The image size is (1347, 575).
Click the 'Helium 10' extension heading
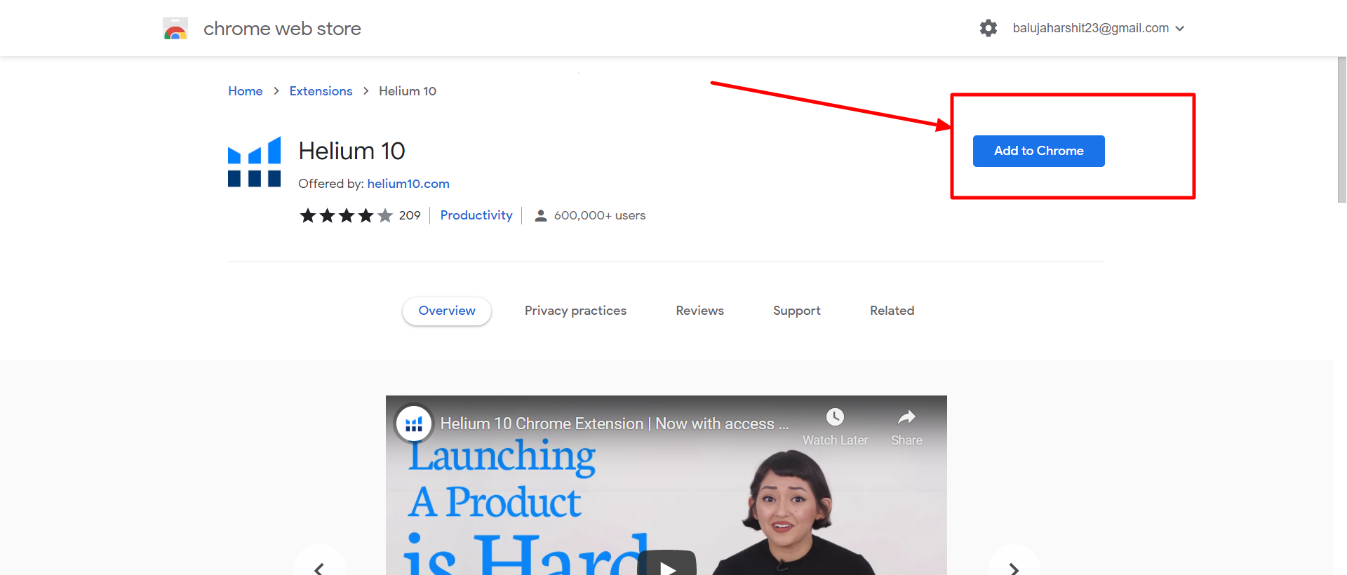[351, 151]
